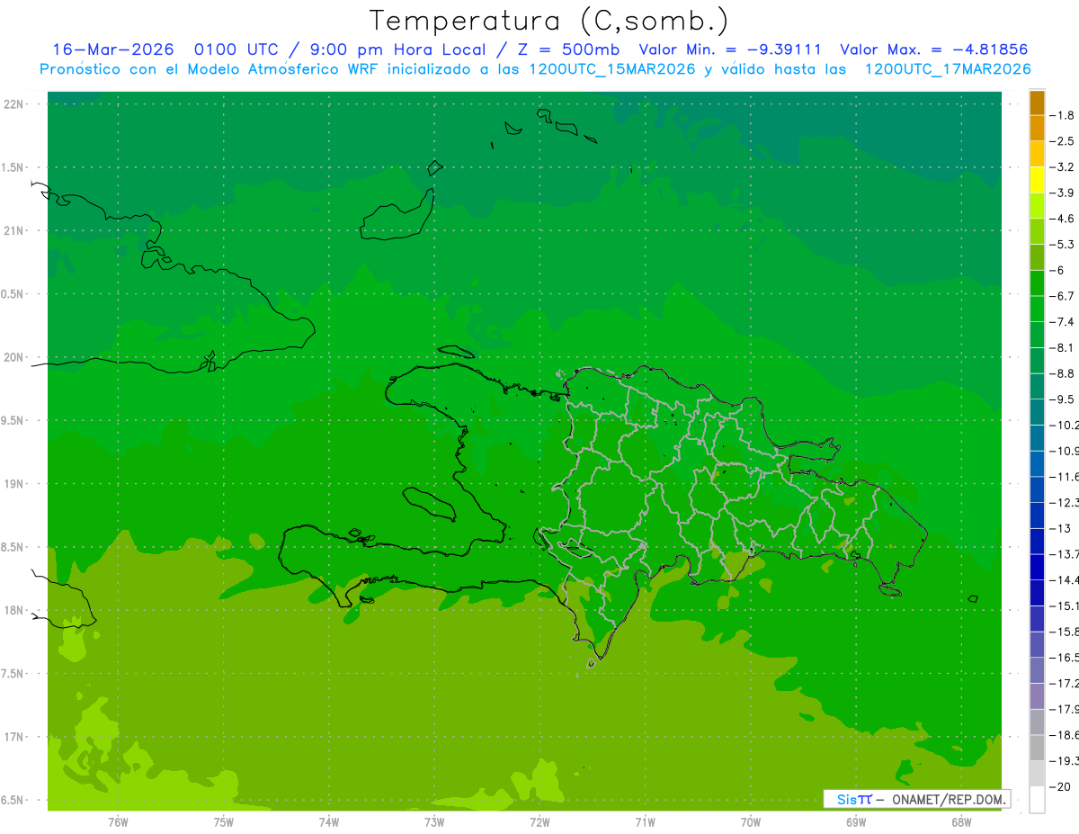
Task: Click the "70W" longitude axis label
Action: point(751,821)
